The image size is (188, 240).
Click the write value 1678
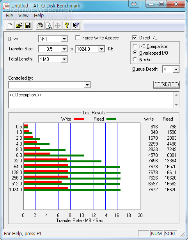[x=153, y=138]
